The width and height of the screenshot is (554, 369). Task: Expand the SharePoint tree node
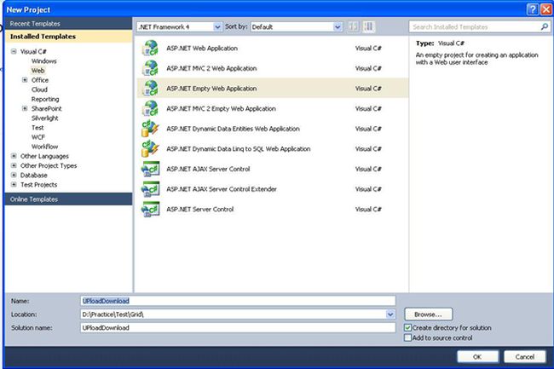pyautogui.click(x=25, y=109)
